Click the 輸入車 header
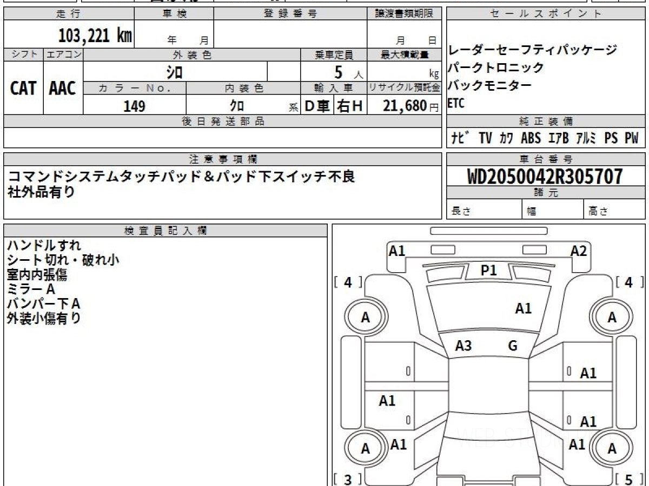The width and height of the screenshot is (649, 486). click(x=334, y=88)
